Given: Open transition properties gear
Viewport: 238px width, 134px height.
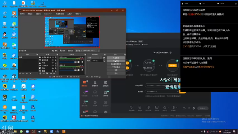Looking at the screenshot, I should click(x=104, y=58).
